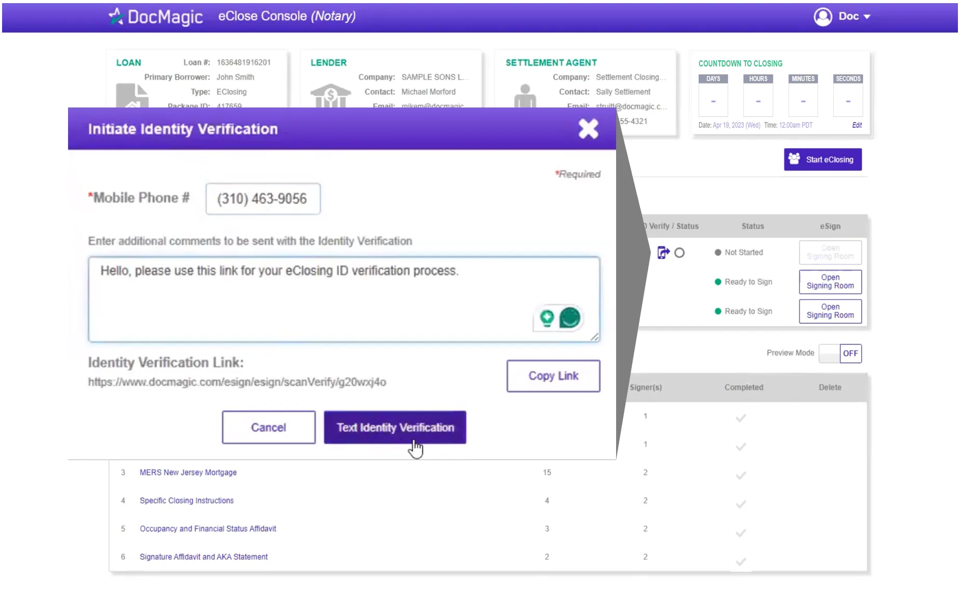This screenshot has height=606, width=960.
Task: Click the Completed column header
Action: tap(744, 387)
